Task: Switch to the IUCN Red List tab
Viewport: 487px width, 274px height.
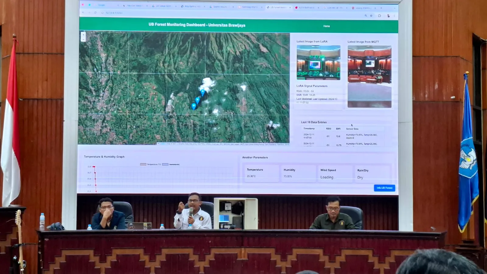Action: point(307,7)
